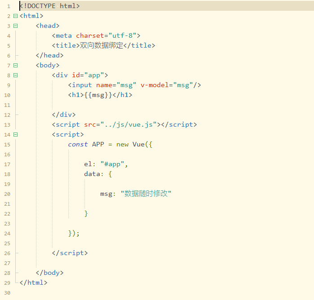Click the closing </body> tag

[x=50, y=273]
